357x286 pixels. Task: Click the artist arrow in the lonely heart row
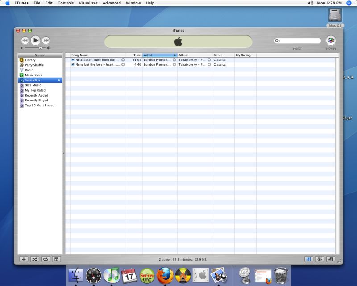click(174, 64)
